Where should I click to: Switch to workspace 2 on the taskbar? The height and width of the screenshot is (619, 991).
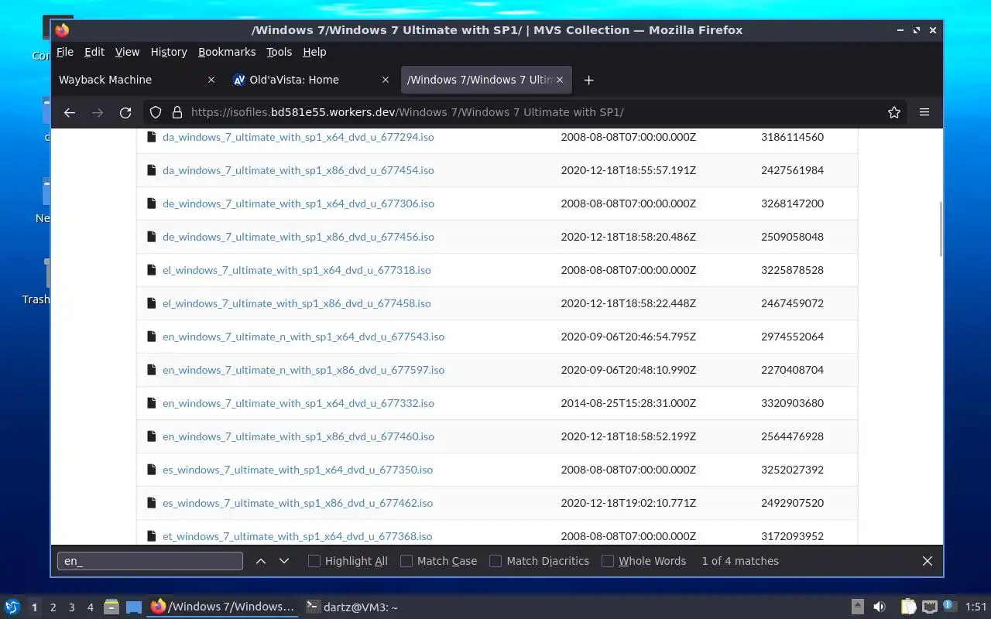tap(53, 607)
